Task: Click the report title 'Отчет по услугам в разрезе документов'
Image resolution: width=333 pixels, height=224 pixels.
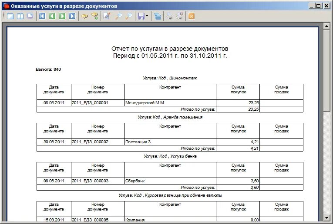Action: 170,49
